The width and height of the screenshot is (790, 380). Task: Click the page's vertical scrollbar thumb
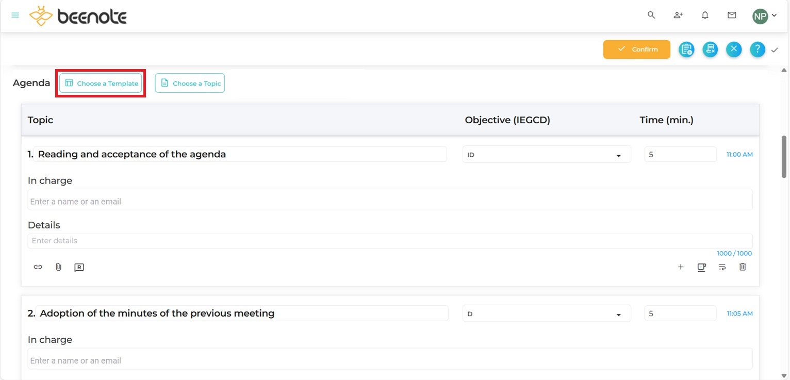784,157
